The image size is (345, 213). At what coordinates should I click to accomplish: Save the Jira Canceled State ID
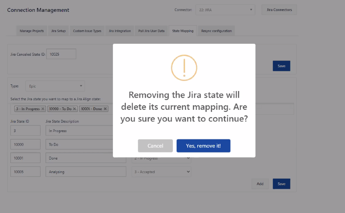point(282,66)
